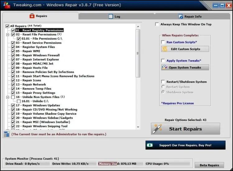Click the Start Repairs button
This screenshot has height=171, width=233.
[x=185, y=129]
